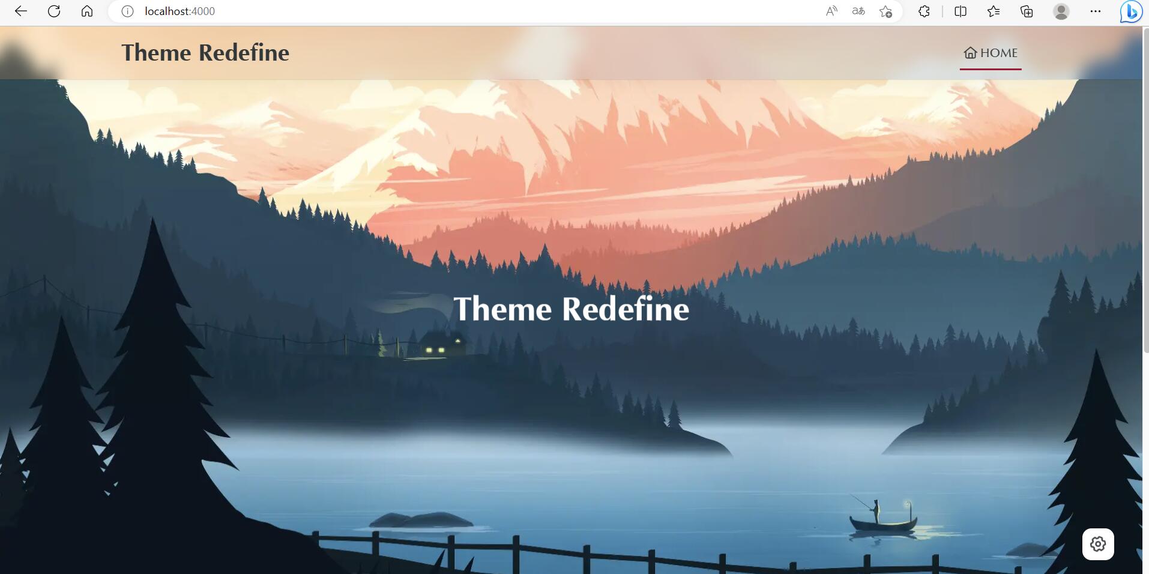The height and width of the screenshot is (574, 1149).
Task: Start Read Aloud for this page
Action: point(831,11)
